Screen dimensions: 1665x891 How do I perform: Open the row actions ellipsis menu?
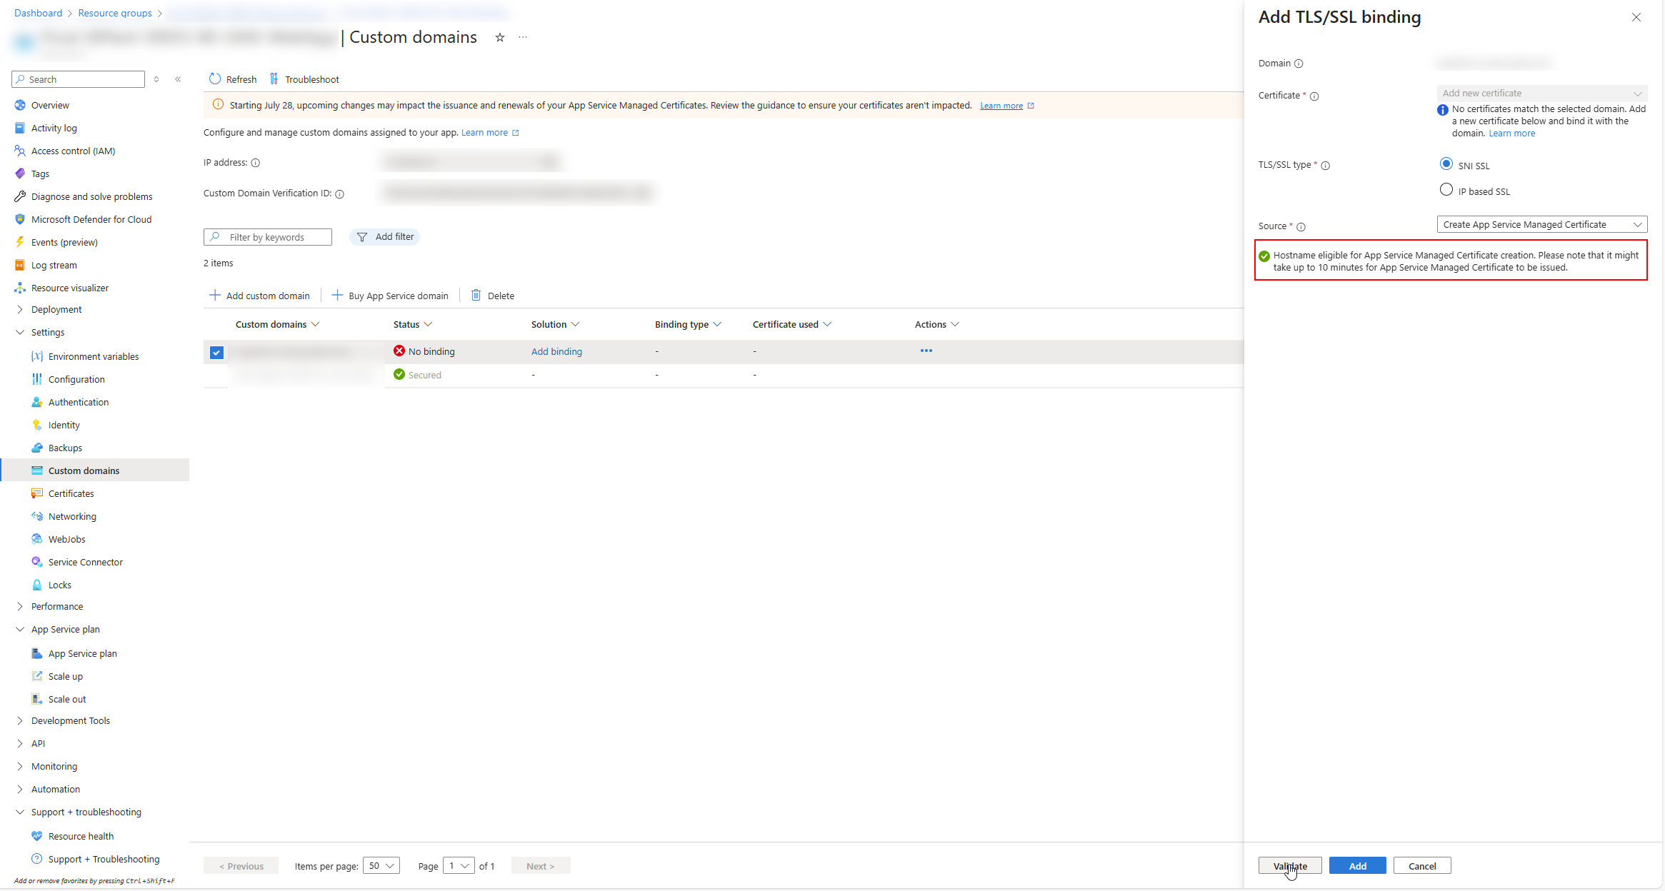point(926,351)
